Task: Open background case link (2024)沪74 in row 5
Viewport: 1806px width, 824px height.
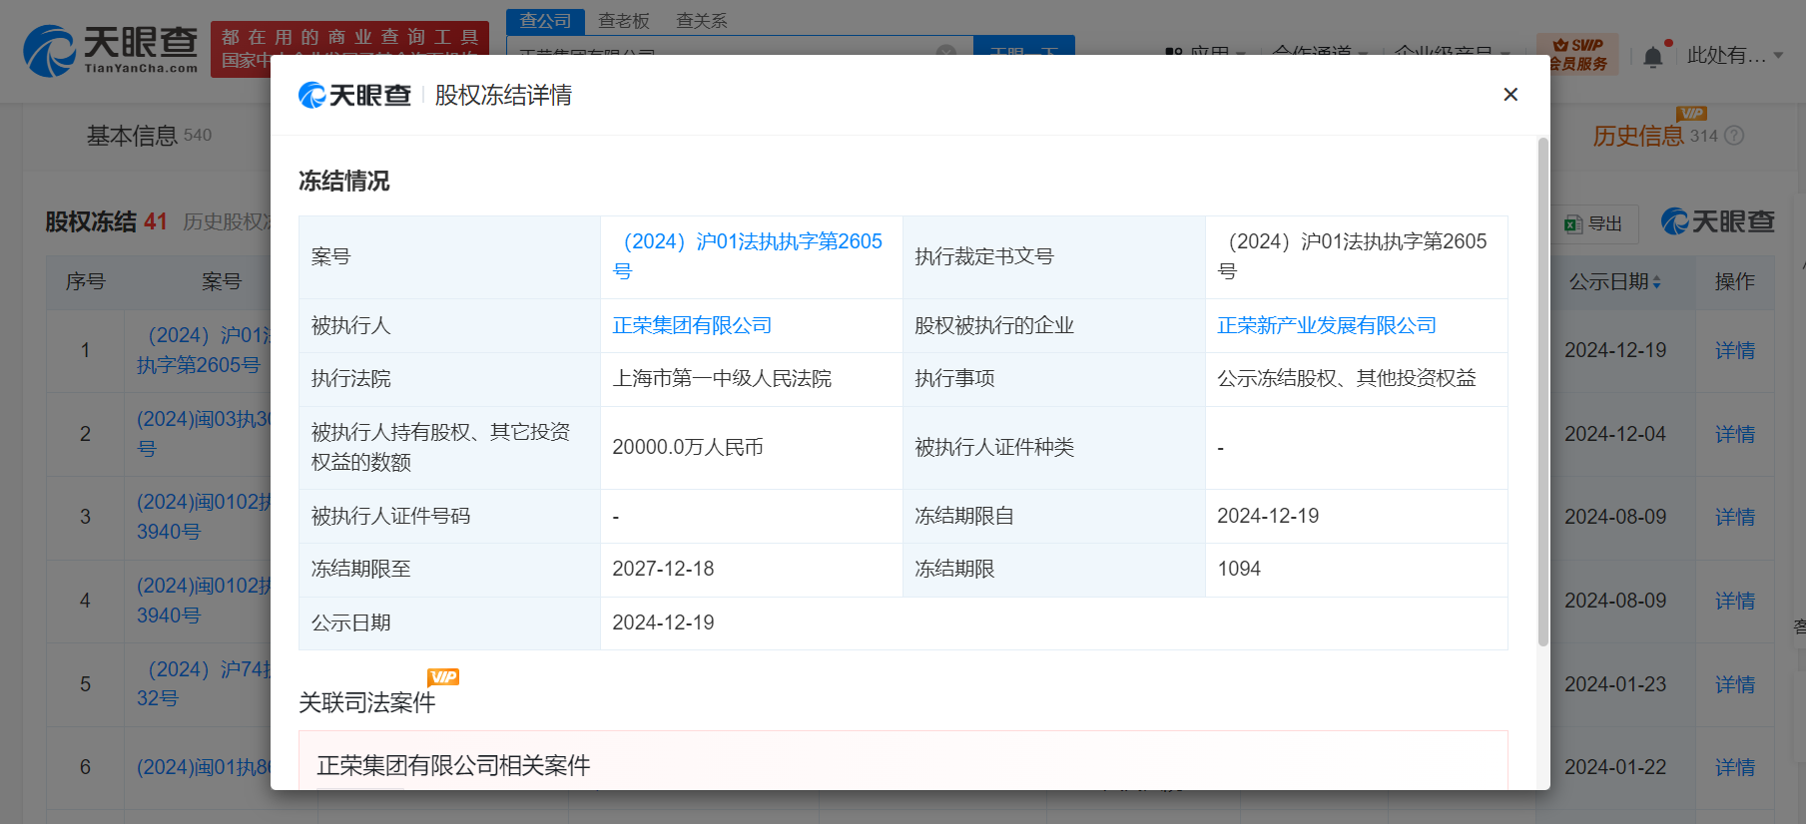Action: click(x=204, y=683)
